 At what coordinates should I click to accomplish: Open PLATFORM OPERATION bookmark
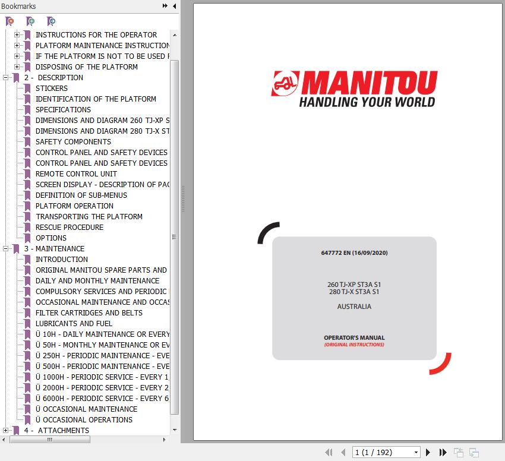74,206
